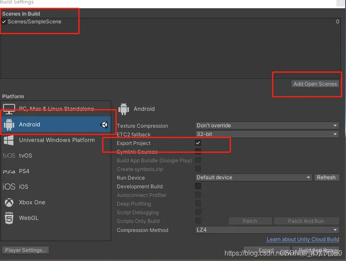Image resolution: width=346 pixels, height=261 pixels.
Task: Click the large Android icon in settings header
Action: [x=124, y=109]
